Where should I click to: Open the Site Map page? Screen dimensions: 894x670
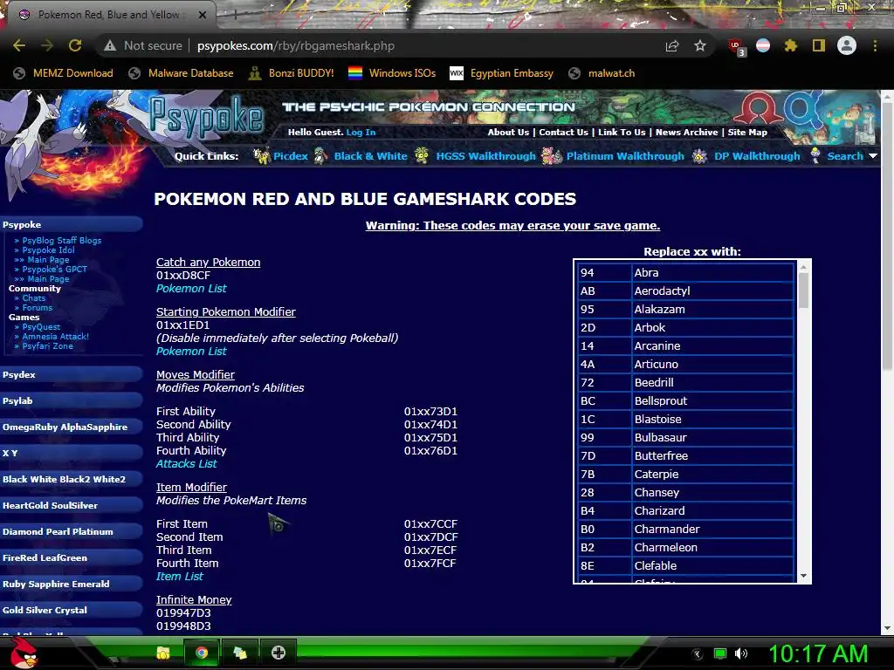[747, 133]
